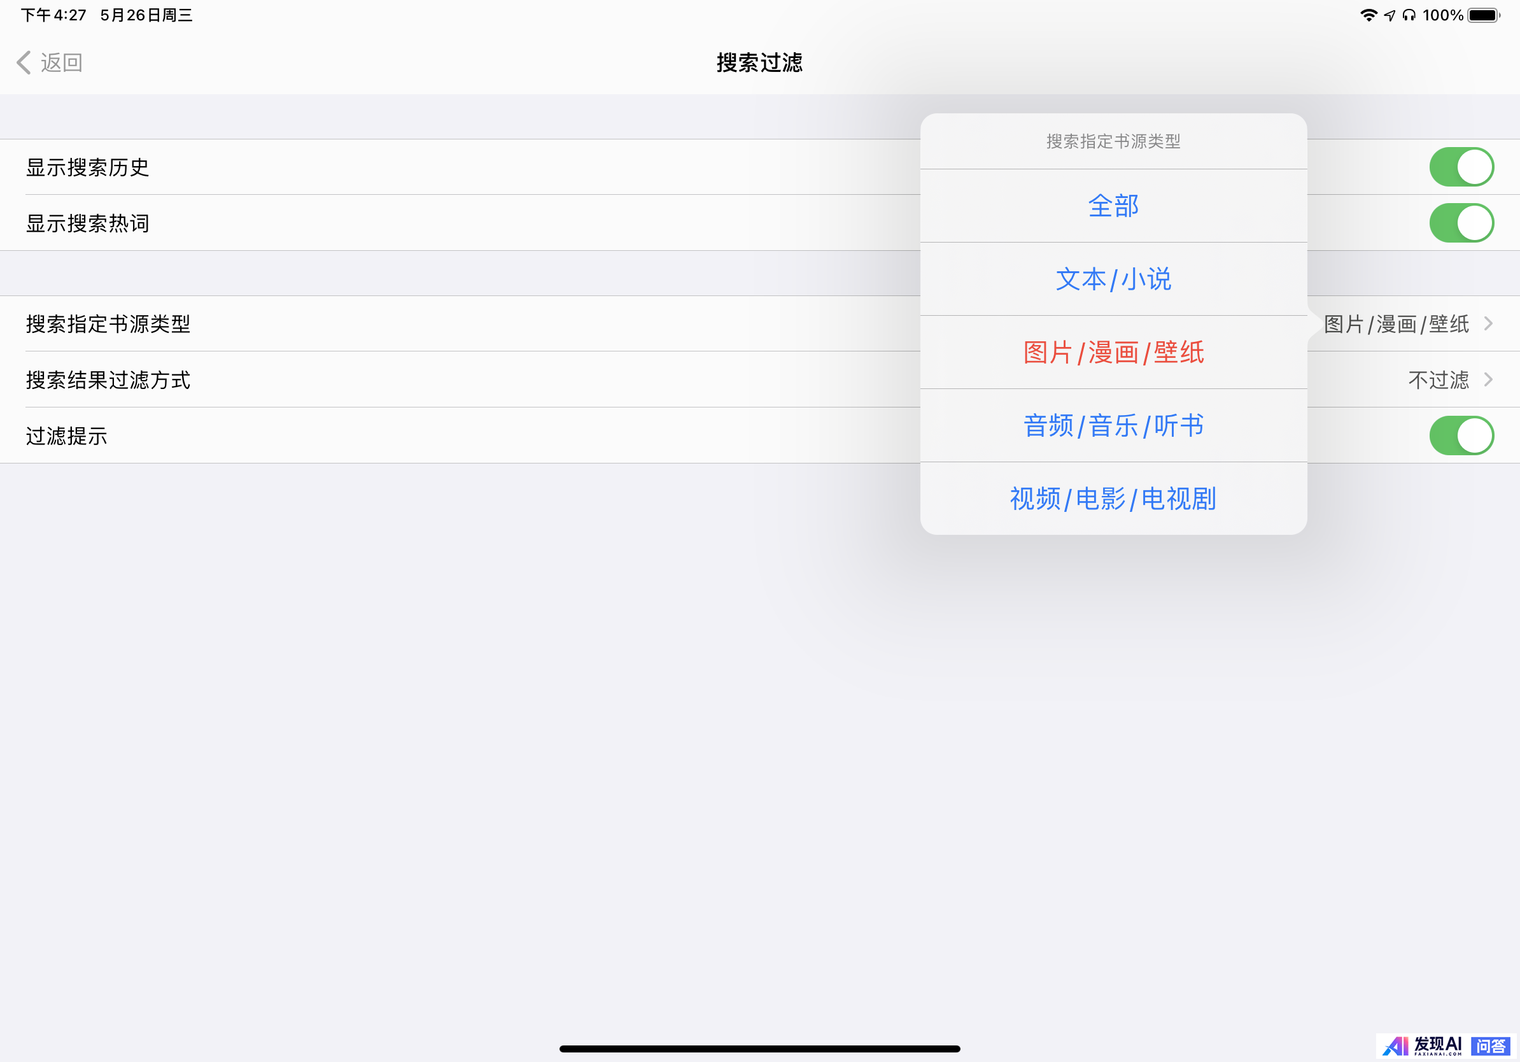Click the gray 图片/漫画/壁纸 row value
The height and width of the screenshot is (1062, 1520).
point(1397,324)
